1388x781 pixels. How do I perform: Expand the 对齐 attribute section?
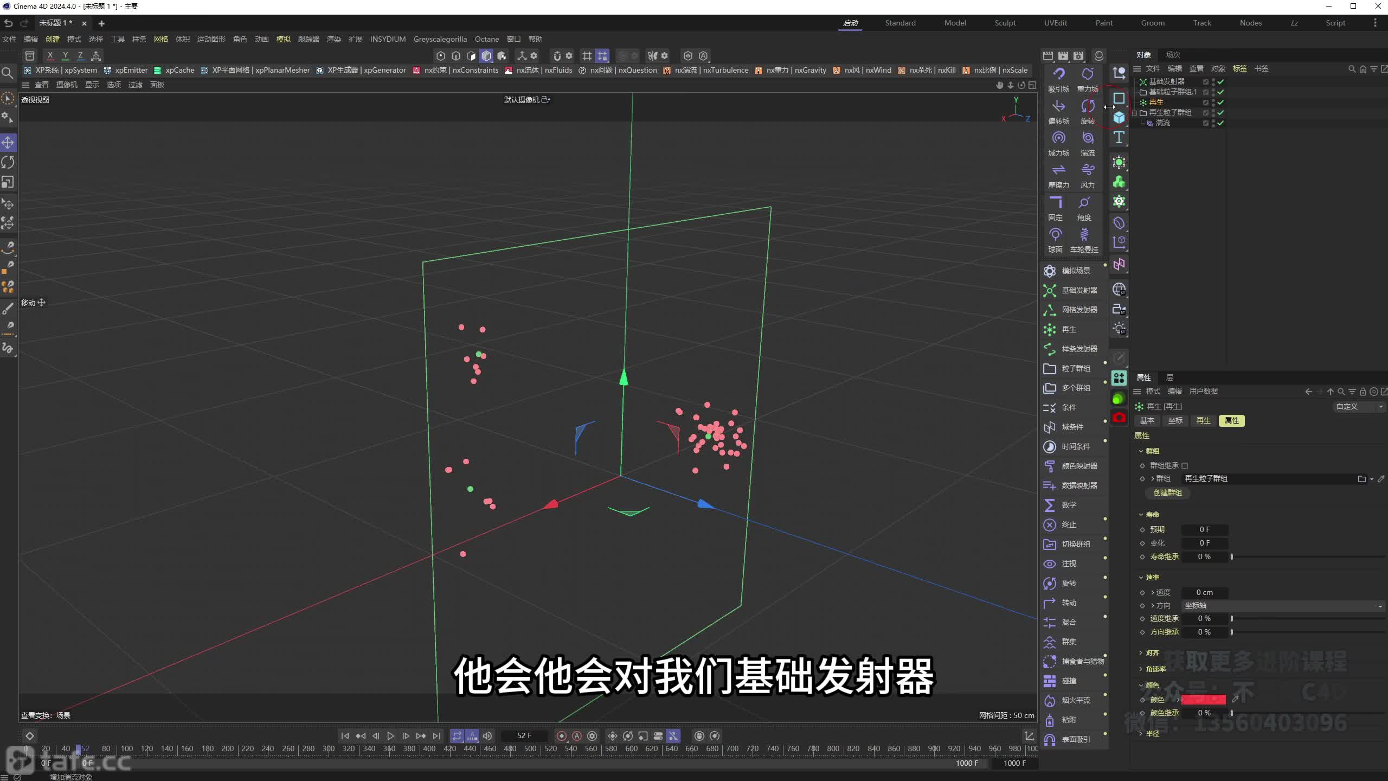click(x=1141, y=653)
